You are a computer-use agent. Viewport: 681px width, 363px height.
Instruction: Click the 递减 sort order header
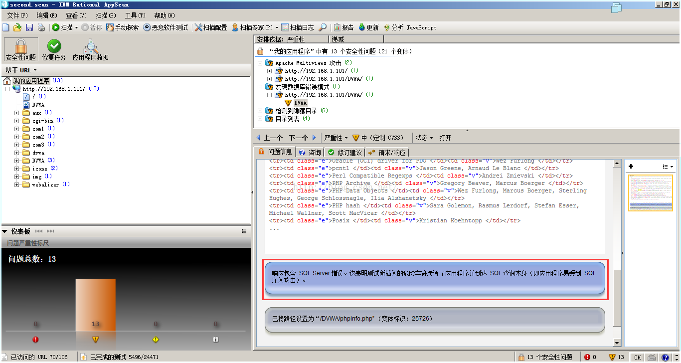(x=356, y=39)
